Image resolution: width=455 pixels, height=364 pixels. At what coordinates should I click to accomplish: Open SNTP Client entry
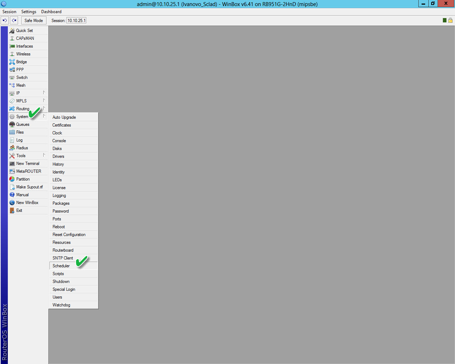(x=74, y=258)
